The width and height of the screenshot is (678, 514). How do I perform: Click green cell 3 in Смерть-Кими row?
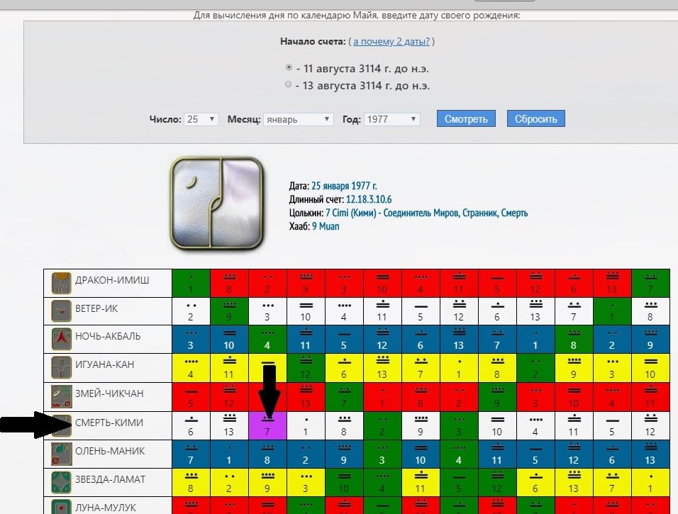pos(459,425)
